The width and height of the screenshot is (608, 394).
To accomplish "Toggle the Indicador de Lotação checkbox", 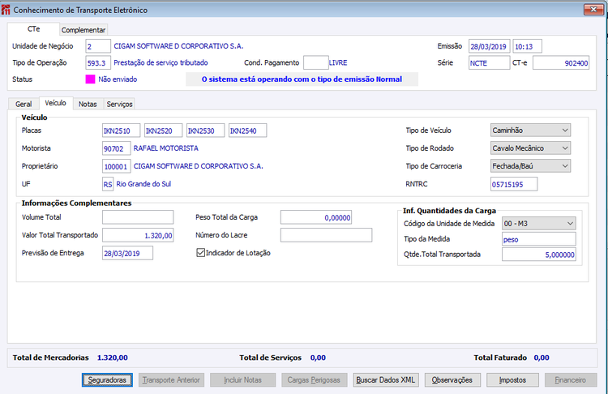I will [x=200, y=253].
